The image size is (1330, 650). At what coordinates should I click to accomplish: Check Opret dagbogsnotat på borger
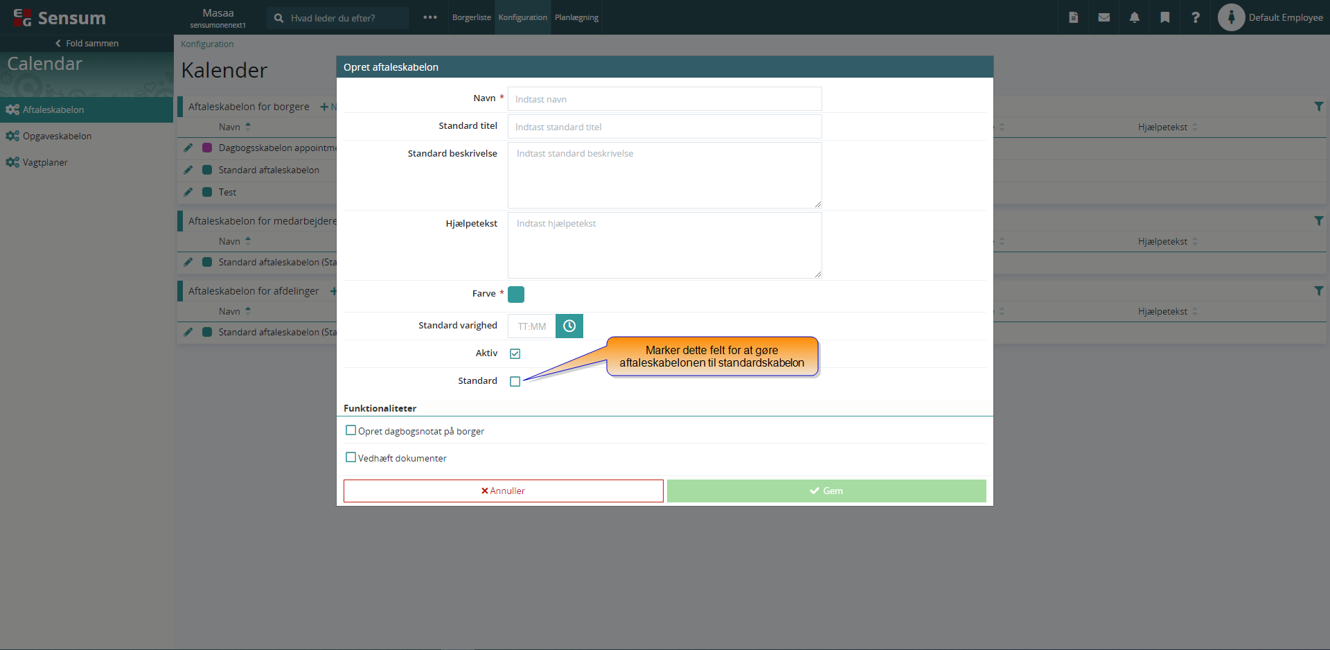[351, 430]
